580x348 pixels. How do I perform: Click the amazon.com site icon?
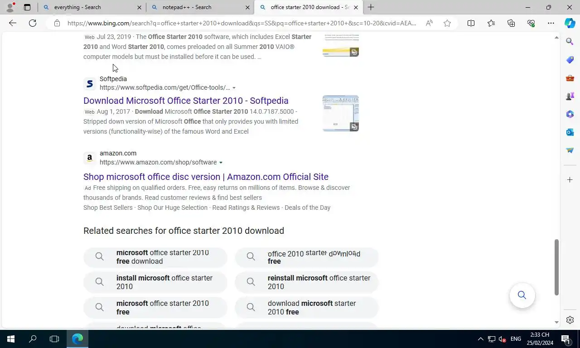coord(90,158)
